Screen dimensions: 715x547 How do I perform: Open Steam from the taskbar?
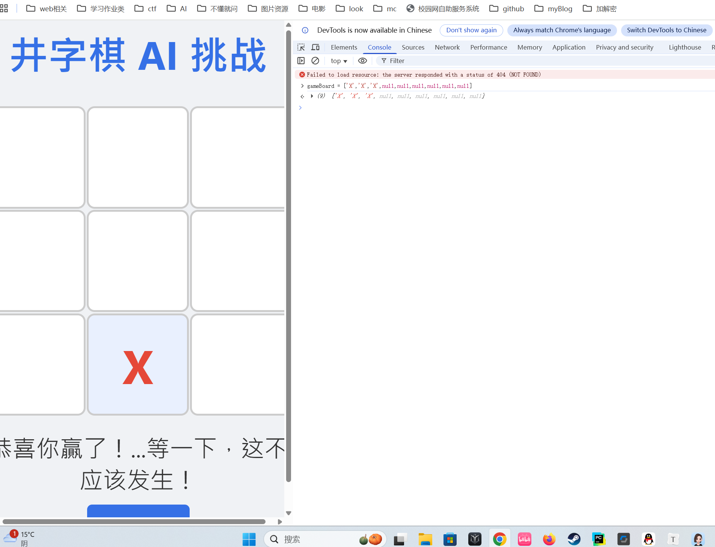click(x=574, y=539)
